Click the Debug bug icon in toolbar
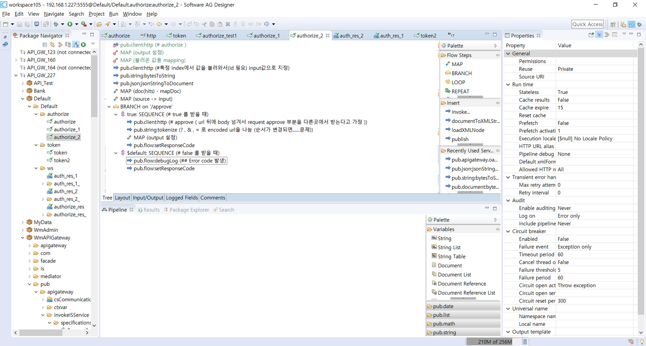646x346 pixels. [56, 24]
